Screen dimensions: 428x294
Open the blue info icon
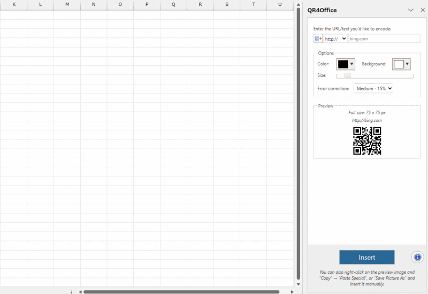417,257
